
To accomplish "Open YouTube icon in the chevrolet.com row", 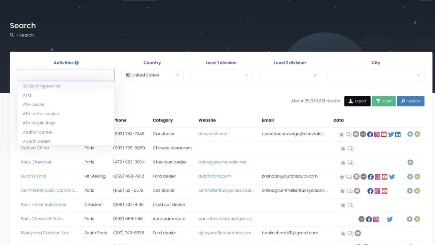I will [384, 134].
